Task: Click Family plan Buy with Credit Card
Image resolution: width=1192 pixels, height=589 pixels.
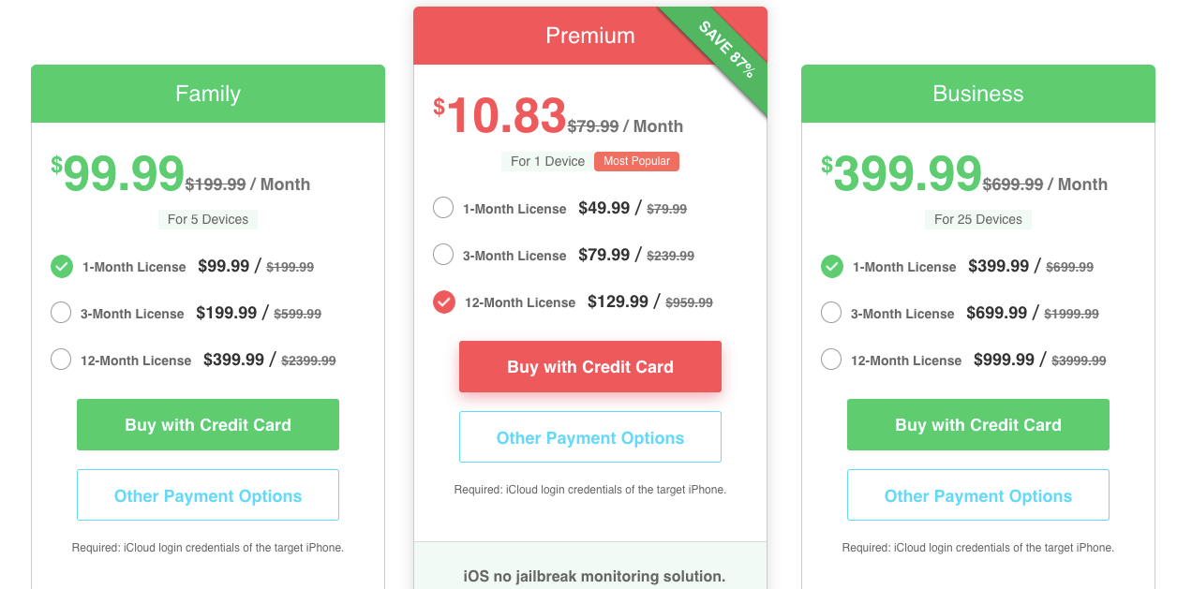Action: click(208, 425)
